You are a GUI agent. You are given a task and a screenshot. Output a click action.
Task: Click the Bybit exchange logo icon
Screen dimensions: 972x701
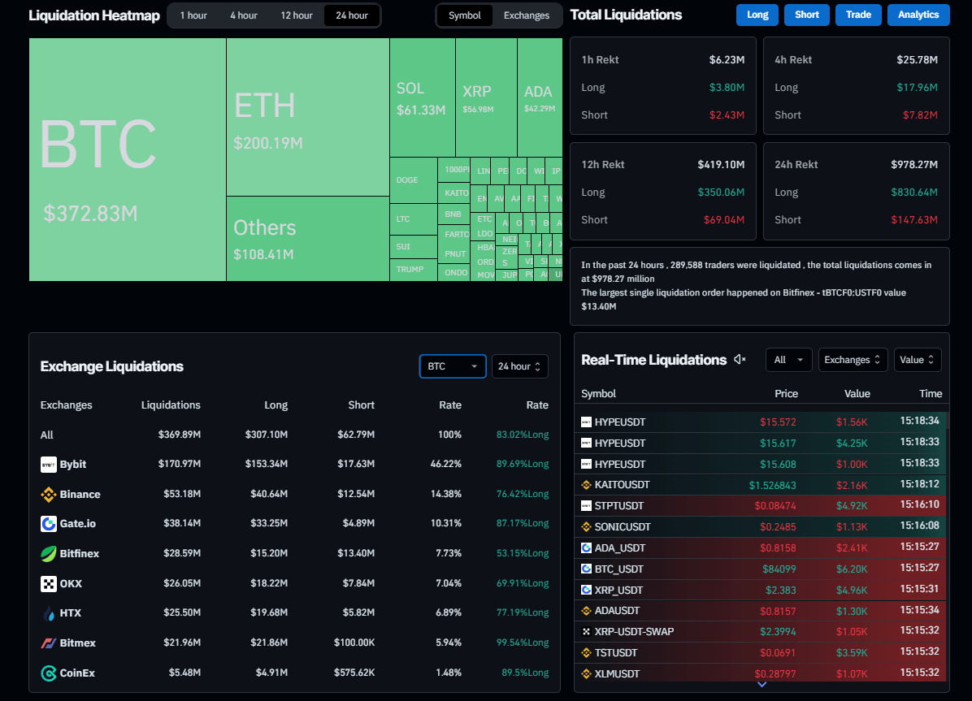[x=48, y=465]
